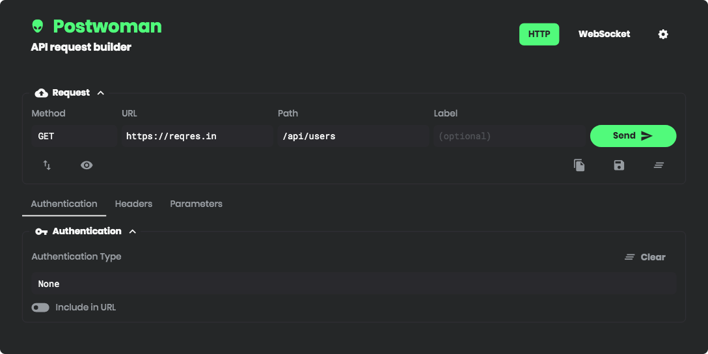
Task: Click the Label optional input field
Action: (508, 137)
